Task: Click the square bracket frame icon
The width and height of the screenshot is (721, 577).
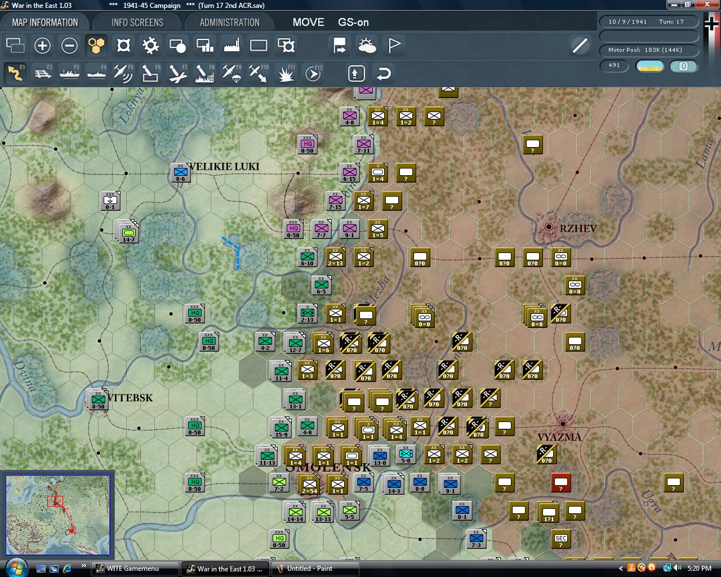Action: click(x=123, y=45)
